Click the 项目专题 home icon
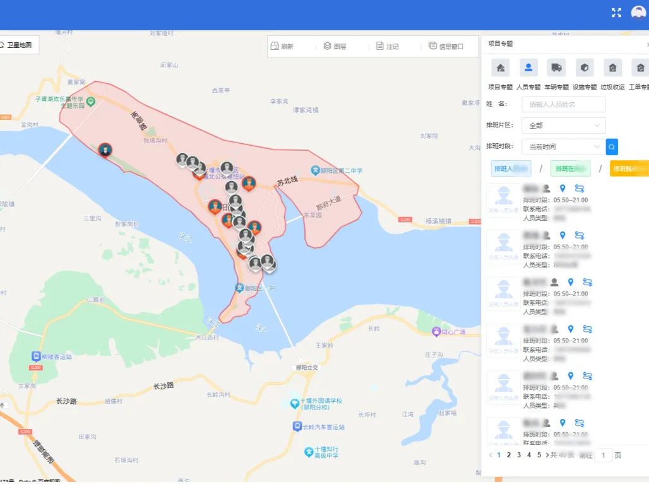 pos(500,68)
